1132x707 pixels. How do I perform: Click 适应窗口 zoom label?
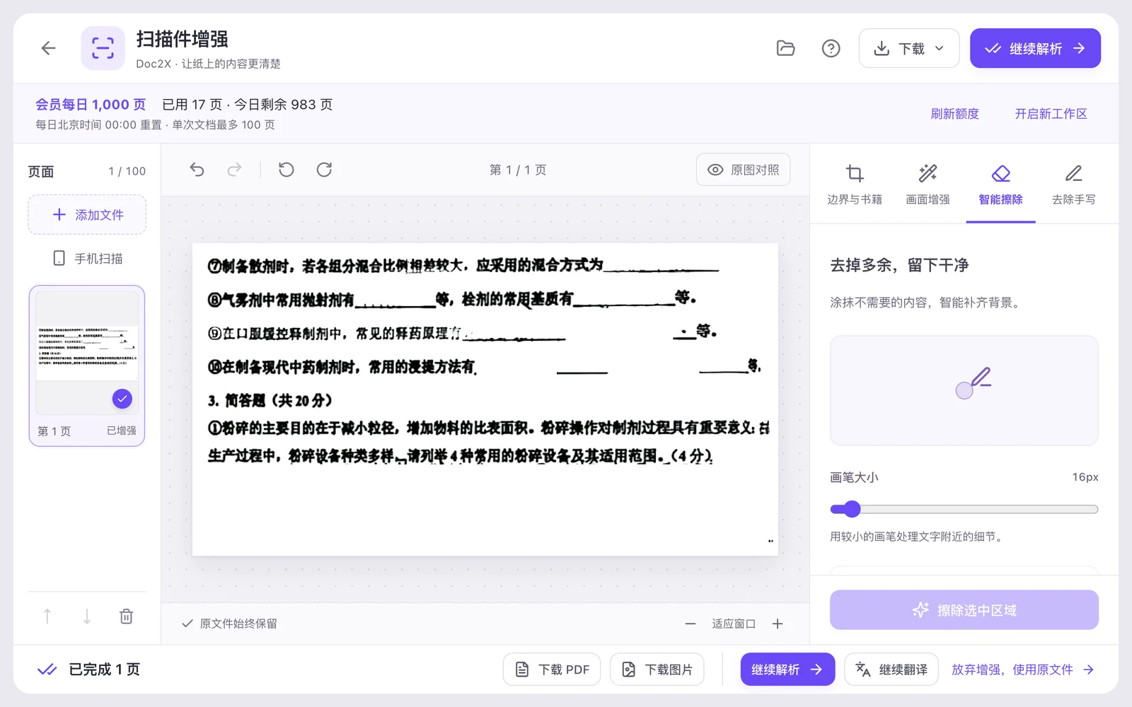pyautogui.click(x=734, y=624)
